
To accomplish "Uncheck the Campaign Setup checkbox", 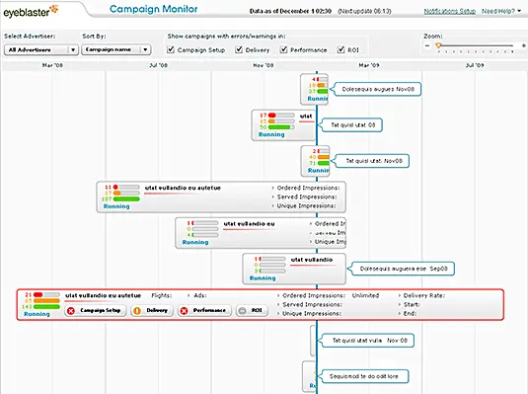I will [x=171, y=49].
